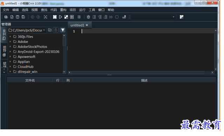
Task: Click the Step Into debug icon
Action: pos(100,17)
